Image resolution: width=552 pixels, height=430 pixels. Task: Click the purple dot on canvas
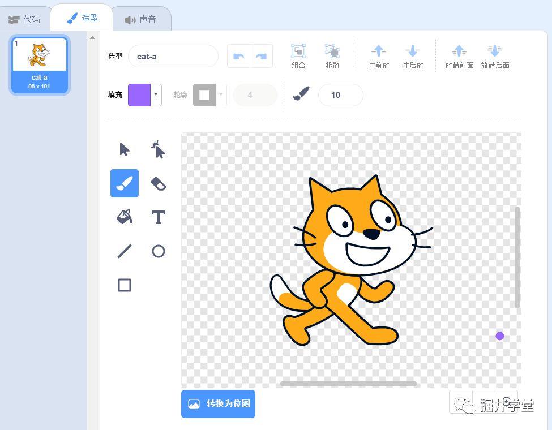[x=499, y=336]
